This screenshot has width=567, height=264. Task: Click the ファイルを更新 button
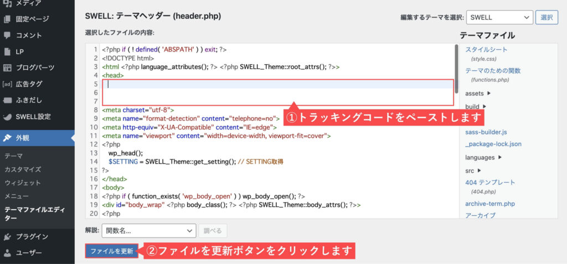click(112, 251)
